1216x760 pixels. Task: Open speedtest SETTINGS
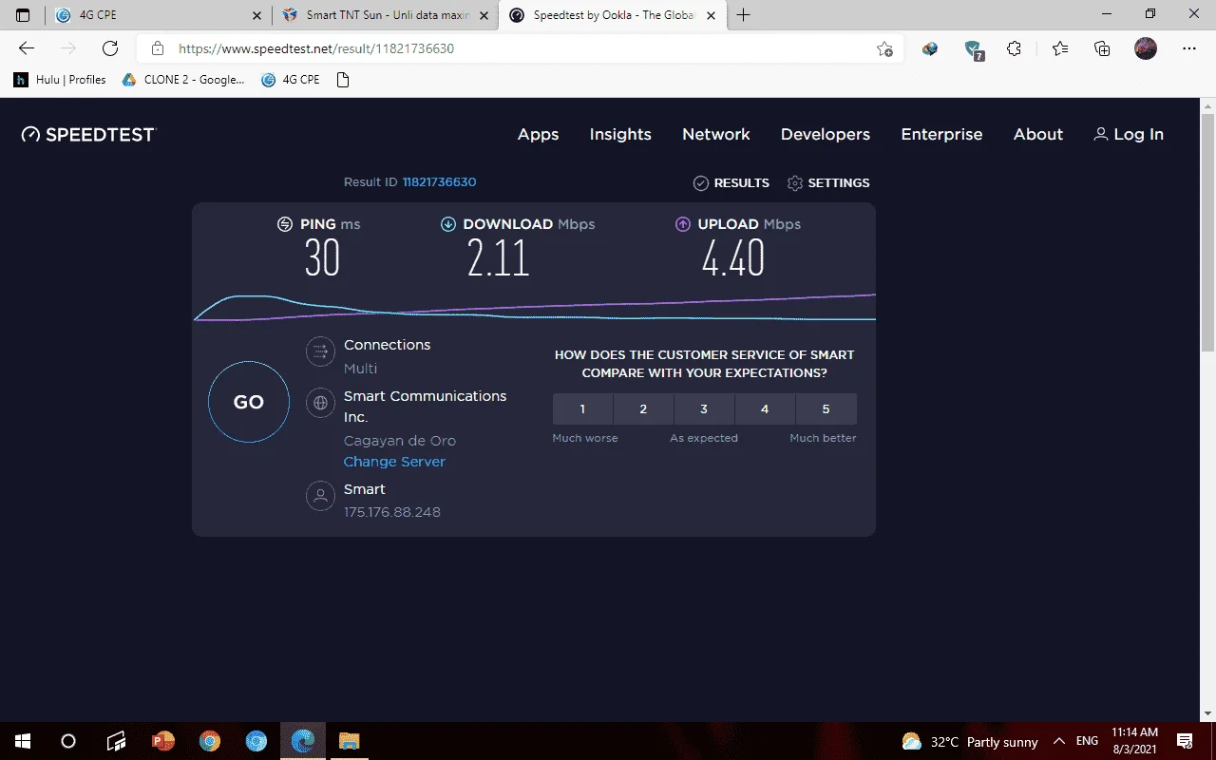(828, 183)
